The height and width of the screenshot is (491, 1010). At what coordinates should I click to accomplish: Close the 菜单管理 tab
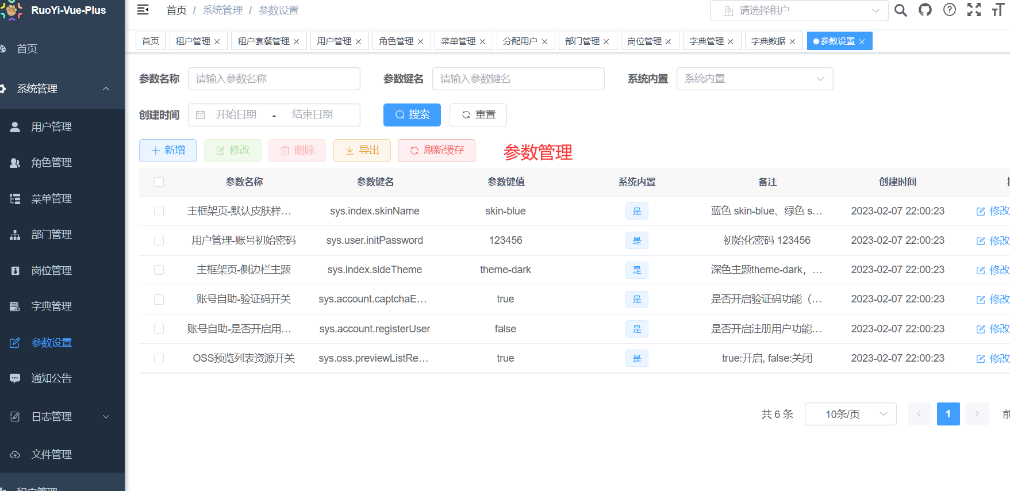[x=482, y=41]
